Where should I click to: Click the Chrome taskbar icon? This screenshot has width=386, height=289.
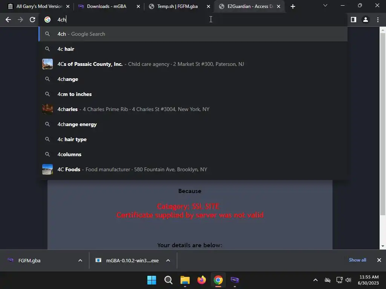tap(218, 280)
